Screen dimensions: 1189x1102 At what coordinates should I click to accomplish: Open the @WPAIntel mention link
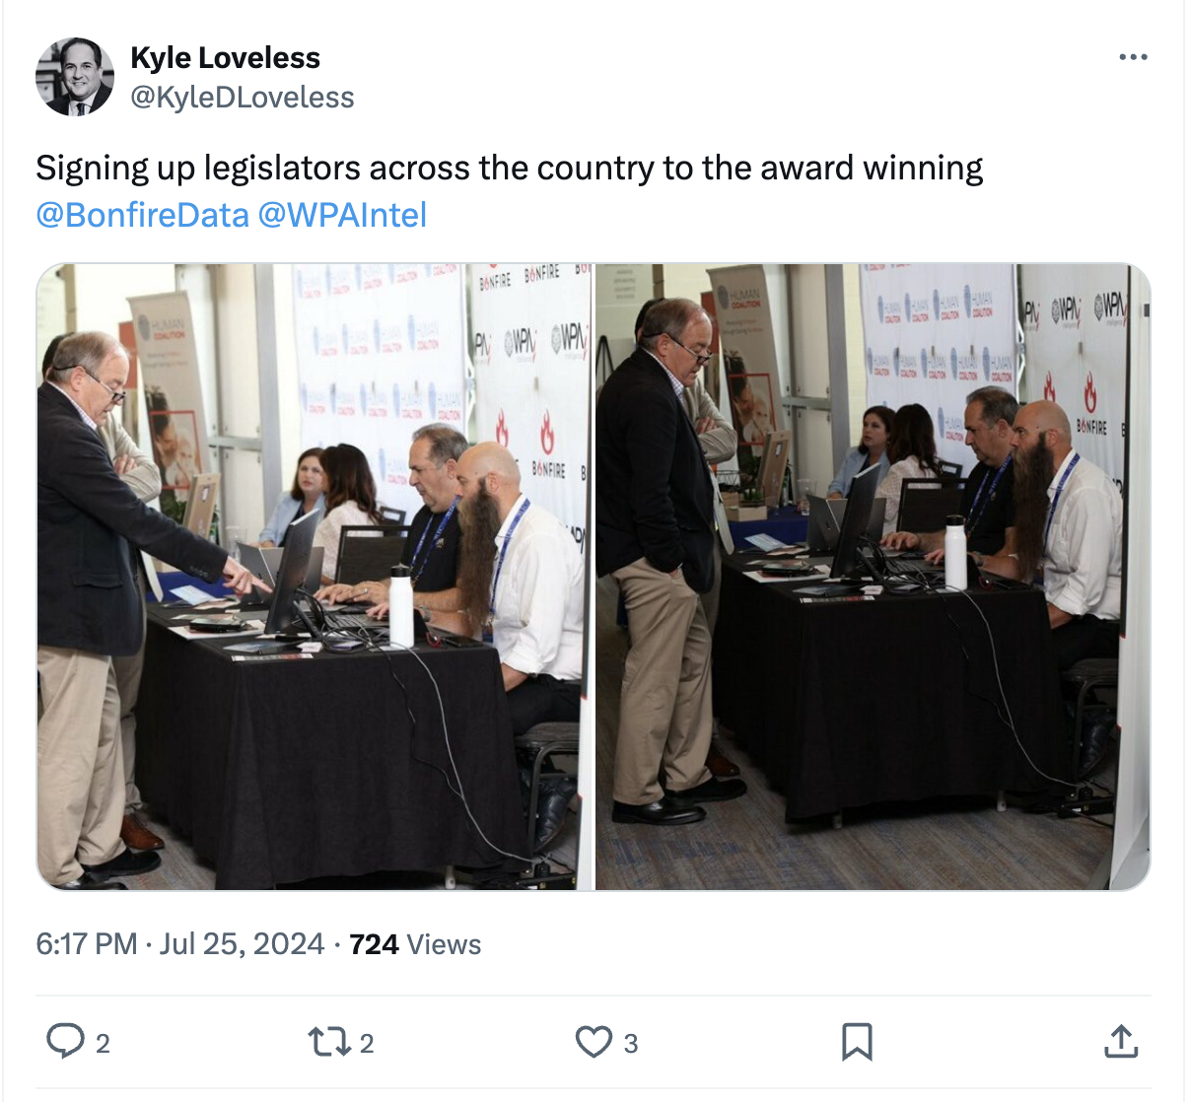point(342,215)
